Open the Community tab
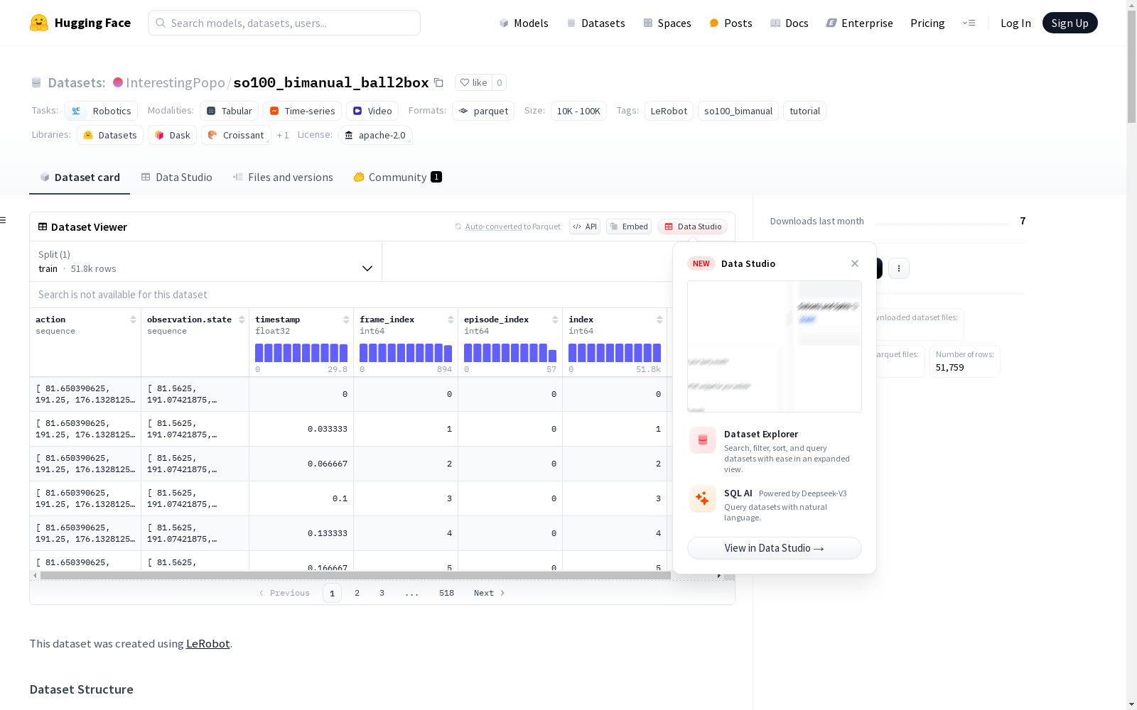 [397, 177]
